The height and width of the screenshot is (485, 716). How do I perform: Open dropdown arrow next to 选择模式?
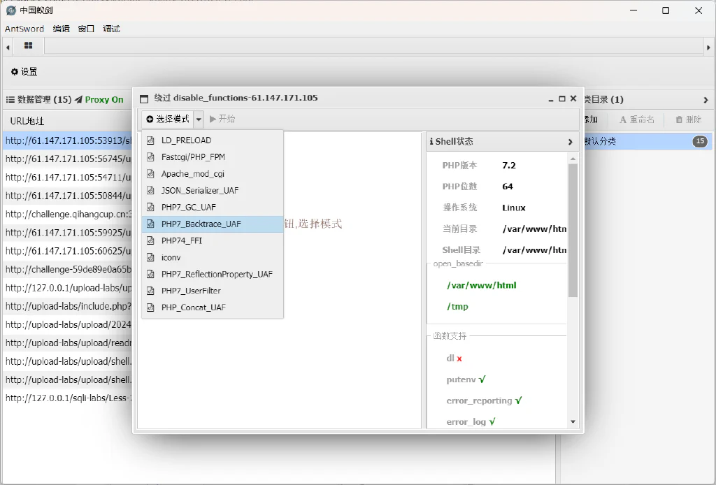[199, 119]
